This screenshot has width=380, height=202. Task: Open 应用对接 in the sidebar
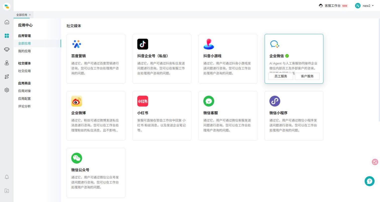tap(24, 91)
